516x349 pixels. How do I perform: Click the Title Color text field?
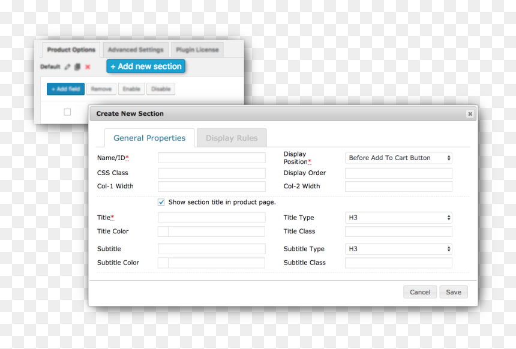click(217, 231)
